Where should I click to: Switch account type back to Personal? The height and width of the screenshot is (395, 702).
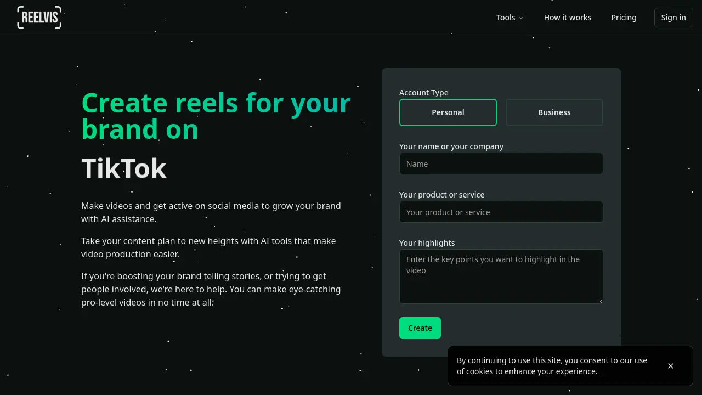pos(448,112)
